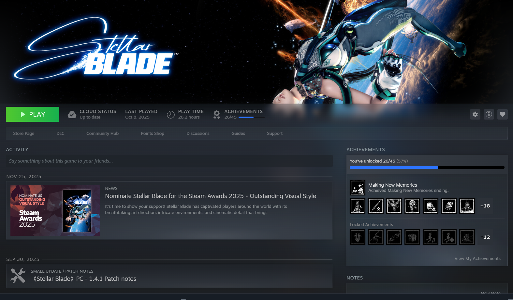Show the +12 more locked achievements
Screen dimensions: 513x300
coord(485,237)
